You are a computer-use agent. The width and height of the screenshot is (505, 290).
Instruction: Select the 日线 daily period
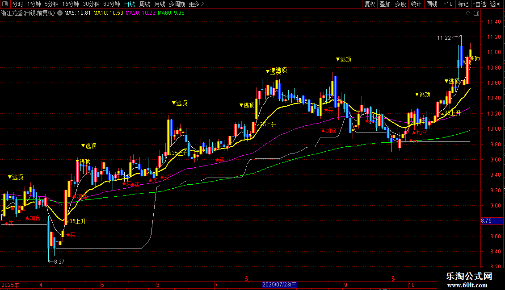tap(130, 4)
